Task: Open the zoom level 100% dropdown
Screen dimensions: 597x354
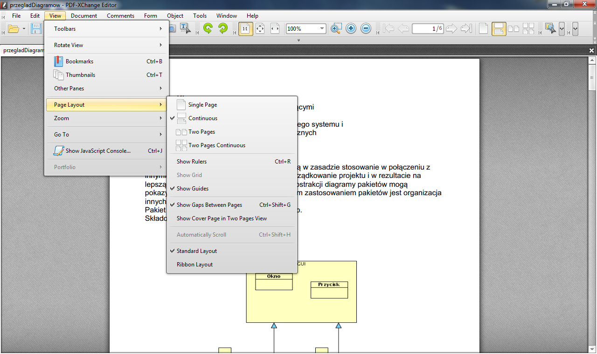Action: coord(322,29)
